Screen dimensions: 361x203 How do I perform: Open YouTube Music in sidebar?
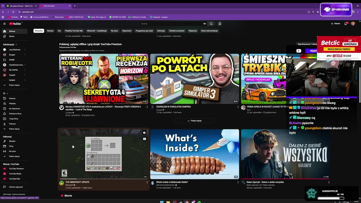[x=15, y=174]
